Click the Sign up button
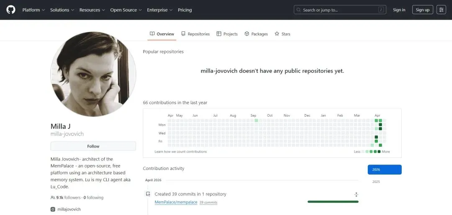The height and width of the screenshot is (215, 452). point(422,10)
